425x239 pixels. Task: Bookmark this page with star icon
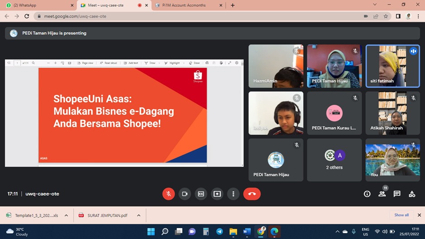(x=386, y=16)
